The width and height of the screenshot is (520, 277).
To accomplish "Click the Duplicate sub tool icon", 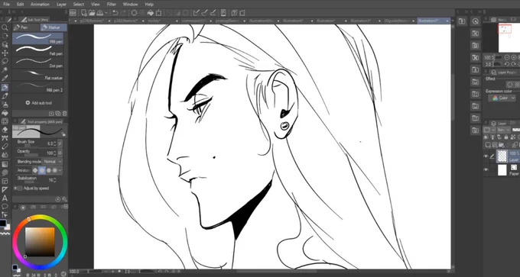I will point(57,114).
